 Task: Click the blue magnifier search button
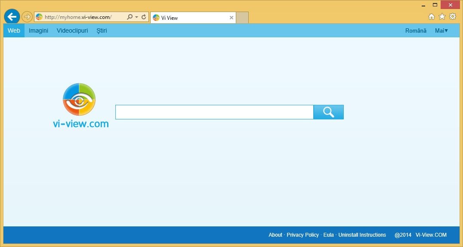click(328, 112)
